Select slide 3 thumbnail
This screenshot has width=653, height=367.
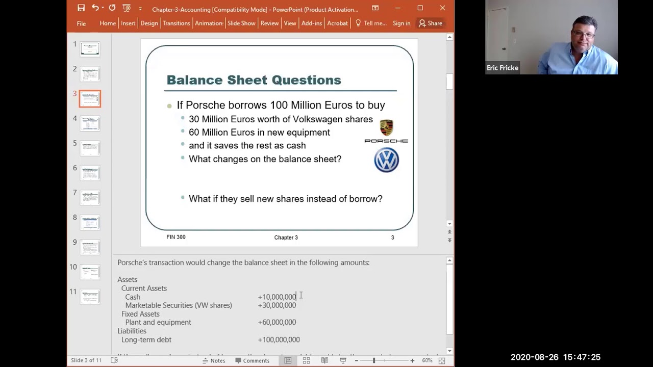point(90,99)
